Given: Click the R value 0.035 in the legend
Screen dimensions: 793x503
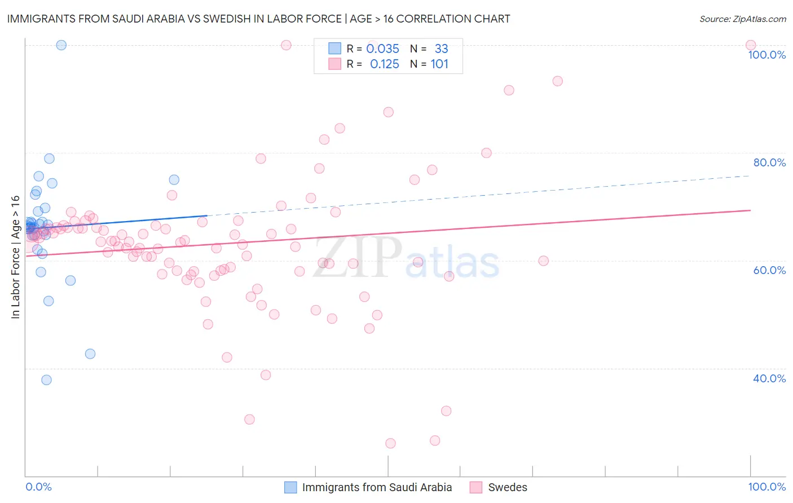Looking at the screenshot, I should (x=382, y=48).
